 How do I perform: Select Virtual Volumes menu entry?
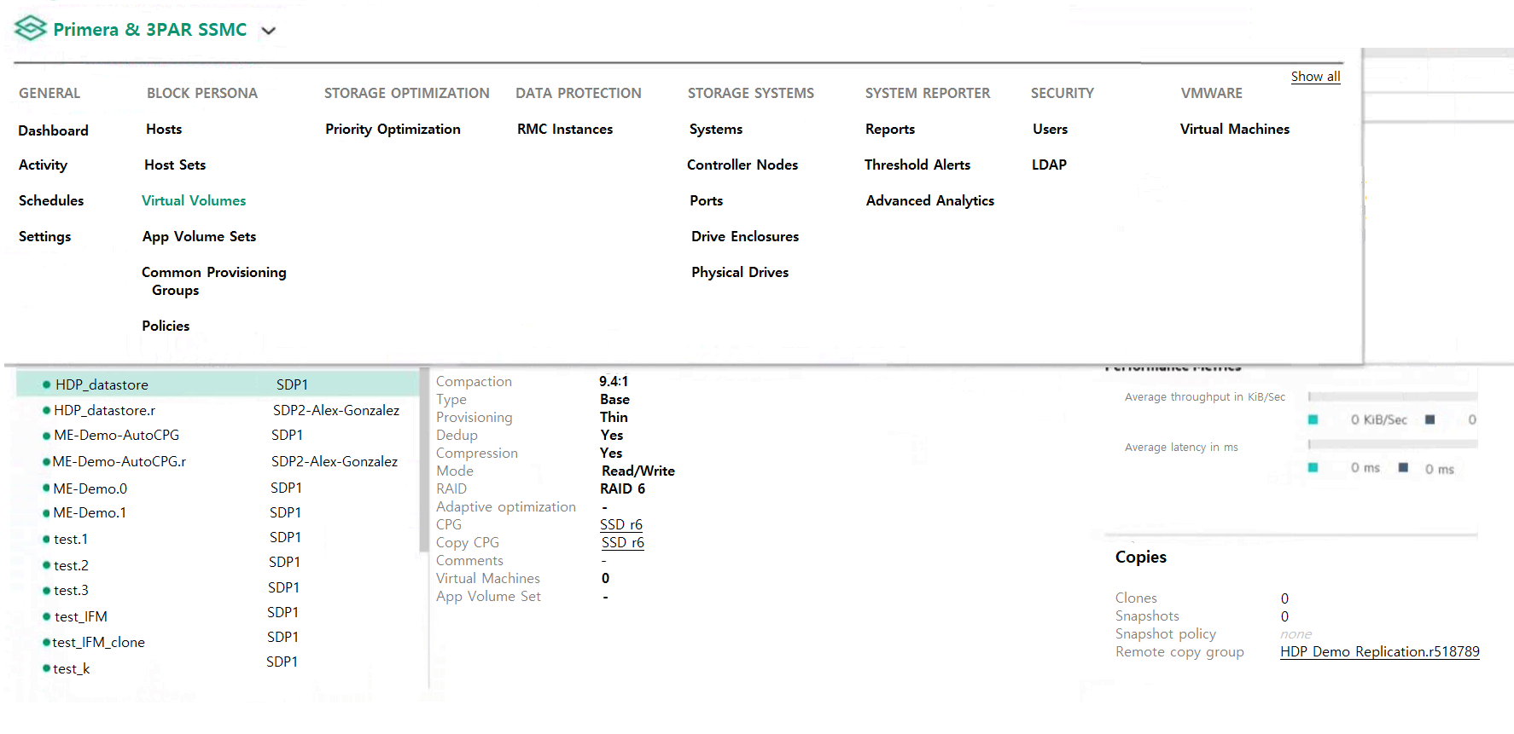pyautogui.click(x=194, y=201)
